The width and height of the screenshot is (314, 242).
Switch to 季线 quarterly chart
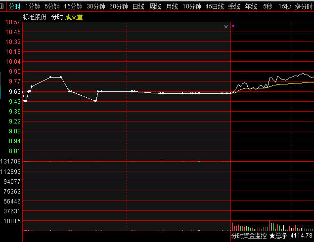click(234, 6)
